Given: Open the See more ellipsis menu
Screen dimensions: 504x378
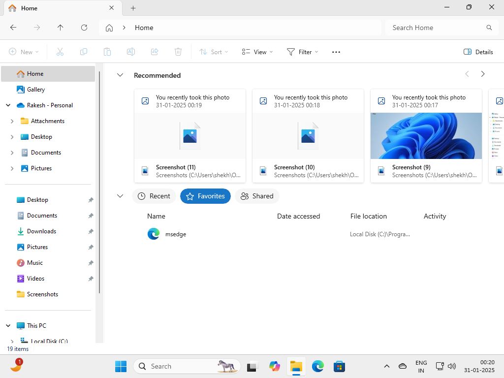Looking at the screenshot, I should tap(336, 52).
